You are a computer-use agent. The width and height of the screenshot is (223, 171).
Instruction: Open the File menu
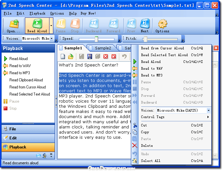(7, 13)
